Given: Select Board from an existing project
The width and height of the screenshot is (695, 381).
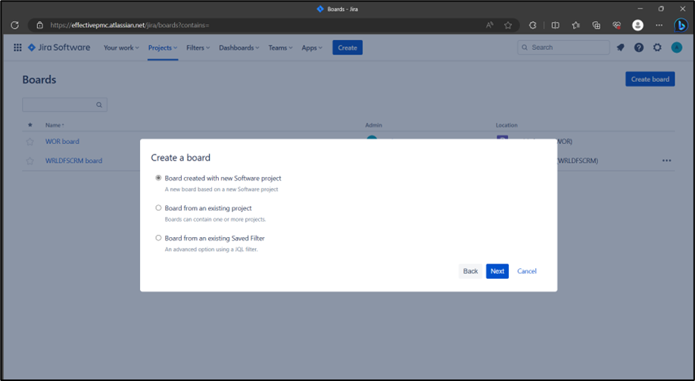Looking at the screenshot, I should pos(158,208).
